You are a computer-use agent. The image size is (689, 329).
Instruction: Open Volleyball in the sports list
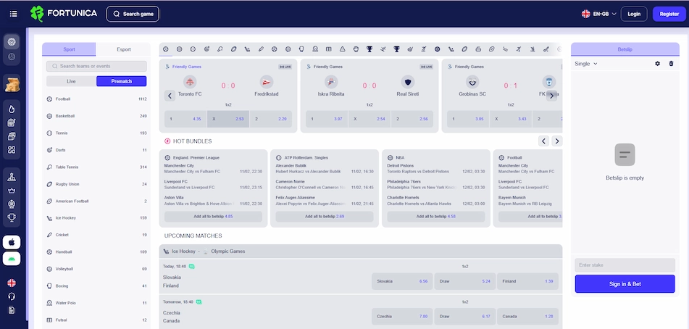point(96,269)
